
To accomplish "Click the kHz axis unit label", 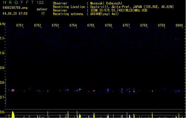I will pos(3,24).
